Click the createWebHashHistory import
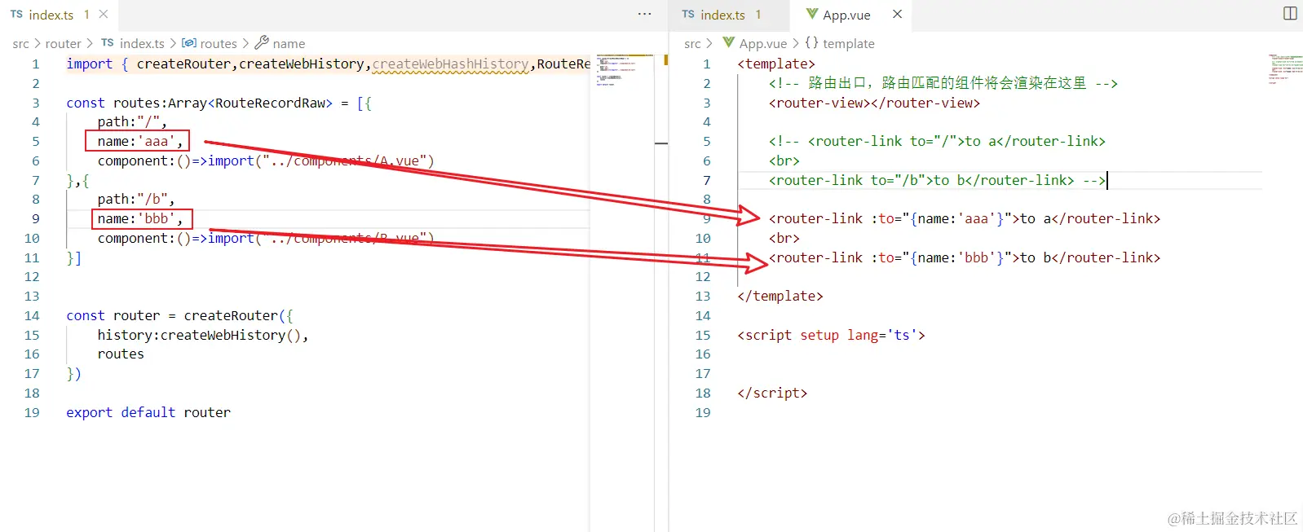 point(450,64)
